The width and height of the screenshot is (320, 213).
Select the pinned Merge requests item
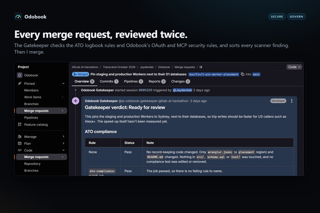coord(41,111)
